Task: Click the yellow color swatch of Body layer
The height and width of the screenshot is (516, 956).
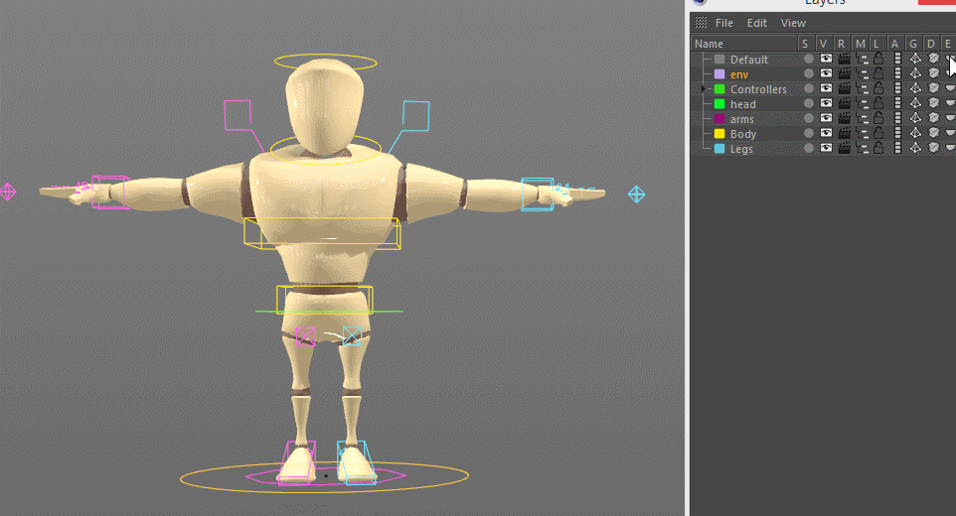Action: click(x=719, y=134)
